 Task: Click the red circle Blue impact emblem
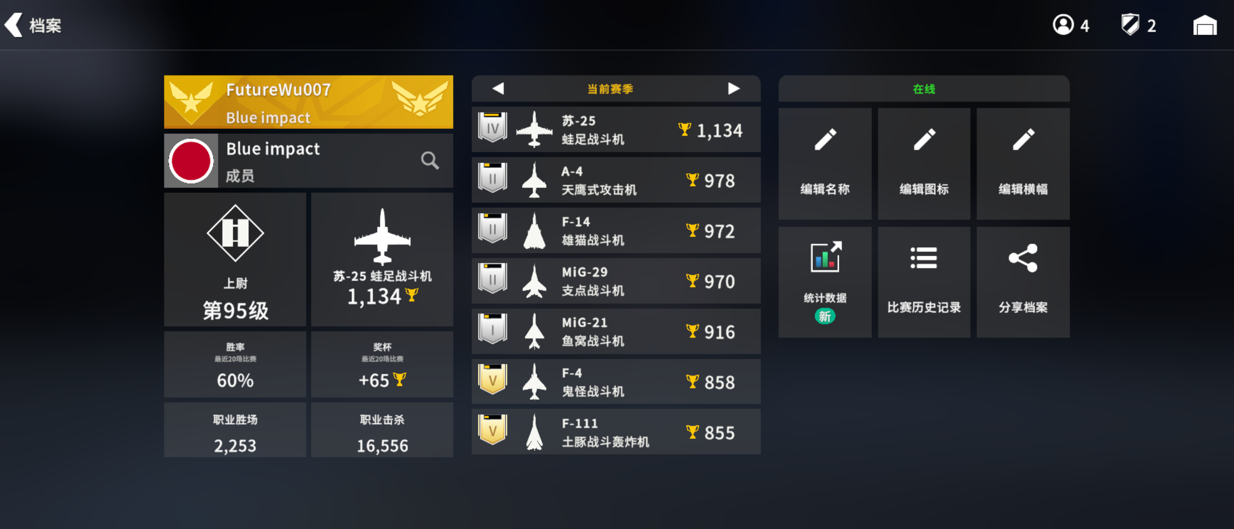(x=191, y=161)
